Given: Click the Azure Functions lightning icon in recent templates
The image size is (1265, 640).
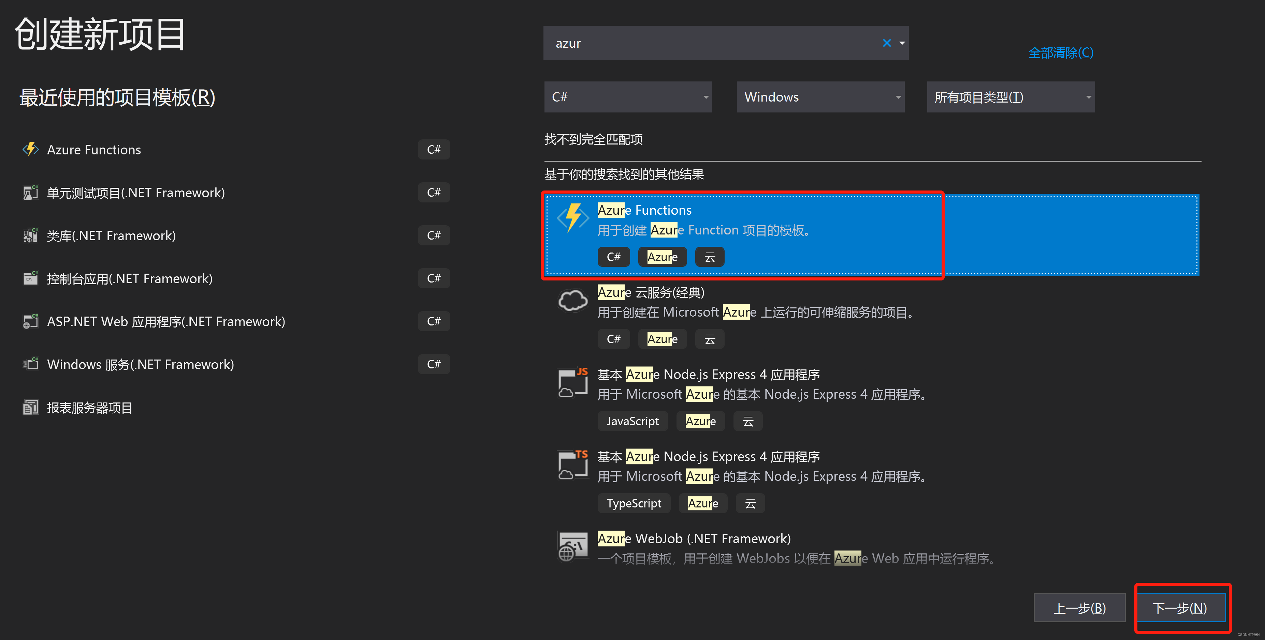Looking at the screenshot, I should pyautogui.click(x=30, y=149).
